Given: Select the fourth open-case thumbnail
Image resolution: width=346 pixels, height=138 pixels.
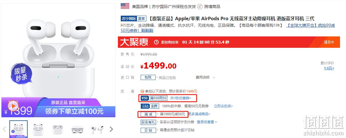Looking at the screenshot, I should (77, 129).
